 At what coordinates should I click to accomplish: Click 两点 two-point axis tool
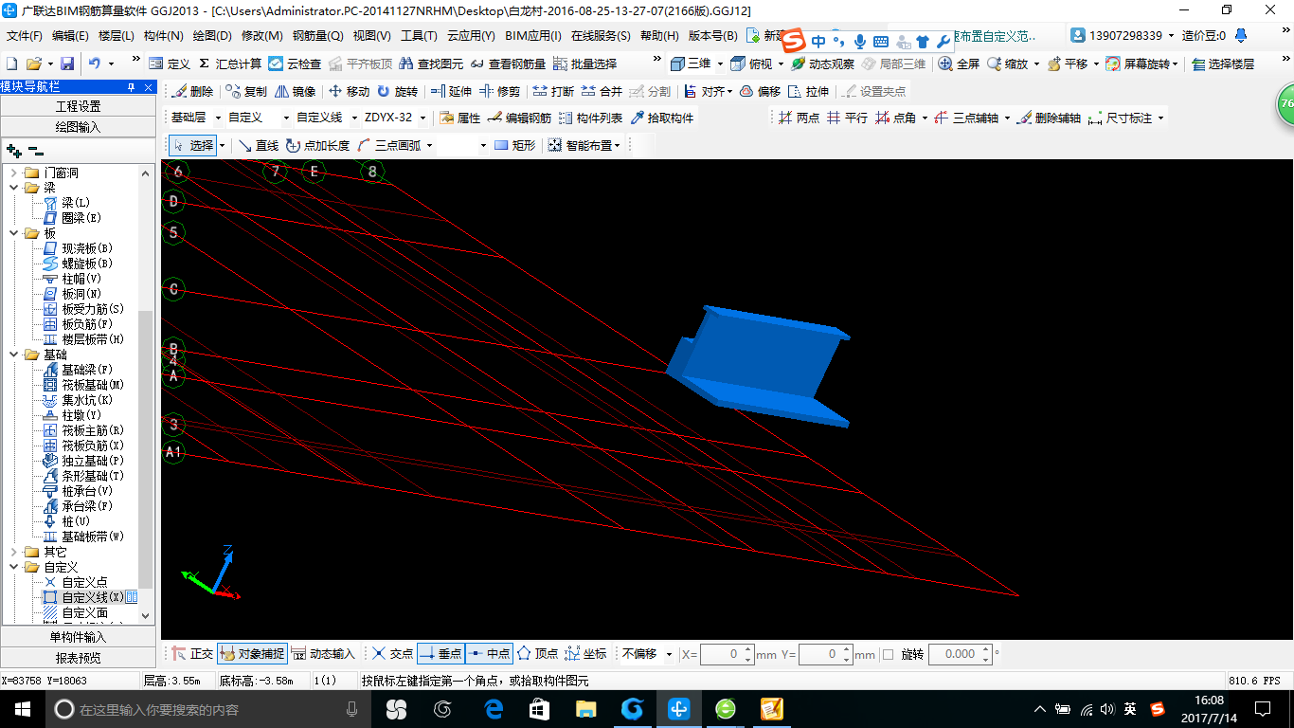coord(799,118)
